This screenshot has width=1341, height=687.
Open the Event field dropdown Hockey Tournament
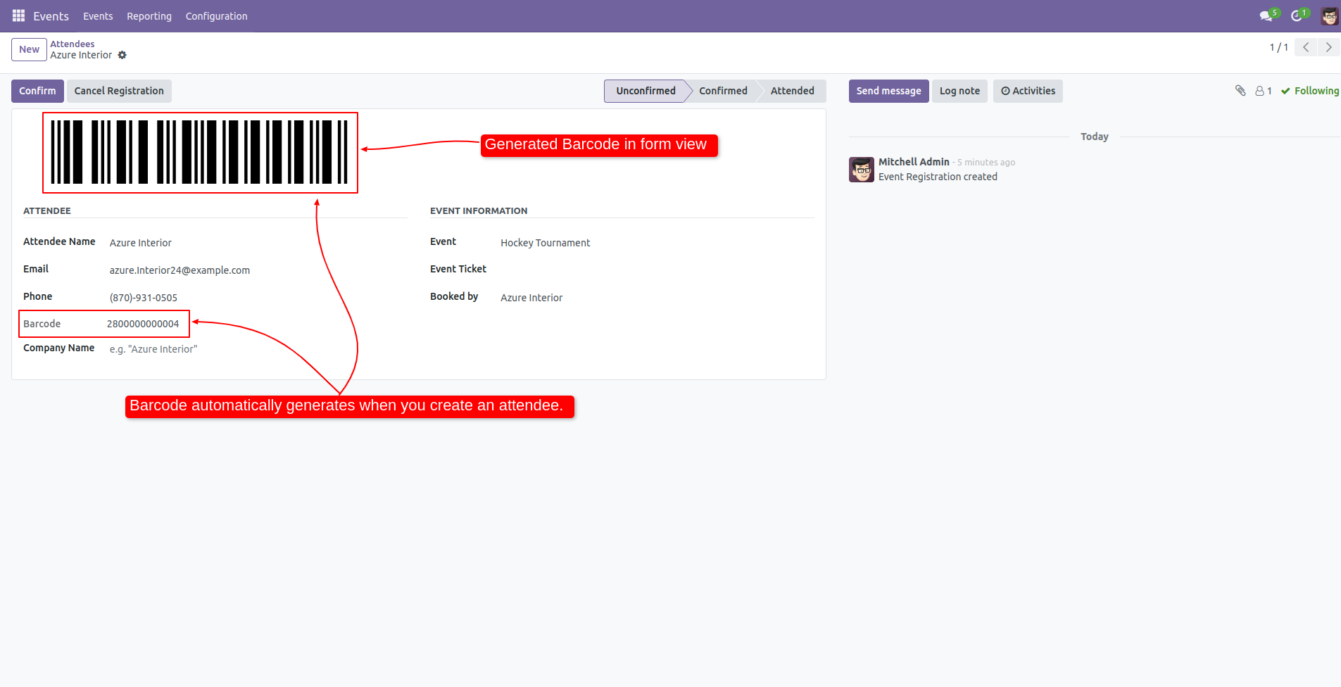coord(656,243)
